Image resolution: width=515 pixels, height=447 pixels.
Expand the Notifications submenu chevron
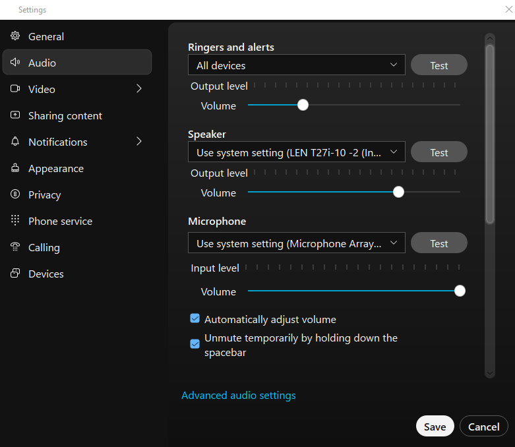139,142
